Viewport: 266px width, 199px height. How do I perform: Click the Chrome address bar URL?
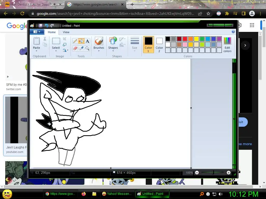coord(115,13)
